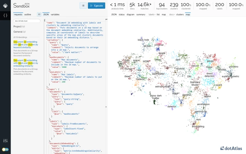
Task: Expand the Project (0) group
Action: [x=19, y=26]
